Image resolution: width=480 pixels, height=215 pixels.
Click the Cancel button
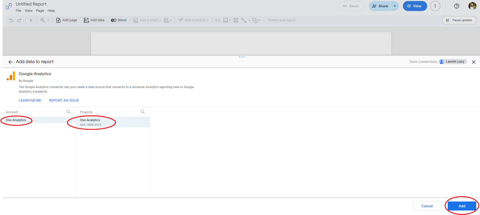(x=427, y=206)
